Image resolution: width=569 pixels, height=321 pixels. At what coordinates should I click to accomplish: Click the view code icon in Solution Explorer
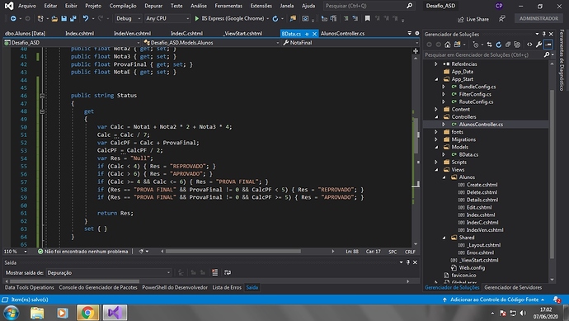click(529, 45)
